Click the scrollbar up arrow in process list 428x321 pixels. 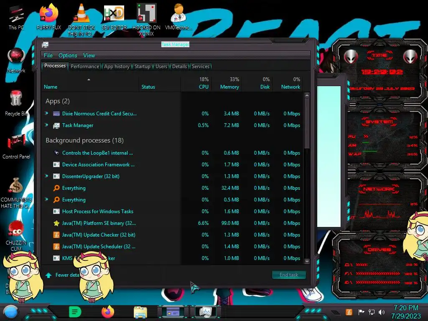[x=307, y=96]
